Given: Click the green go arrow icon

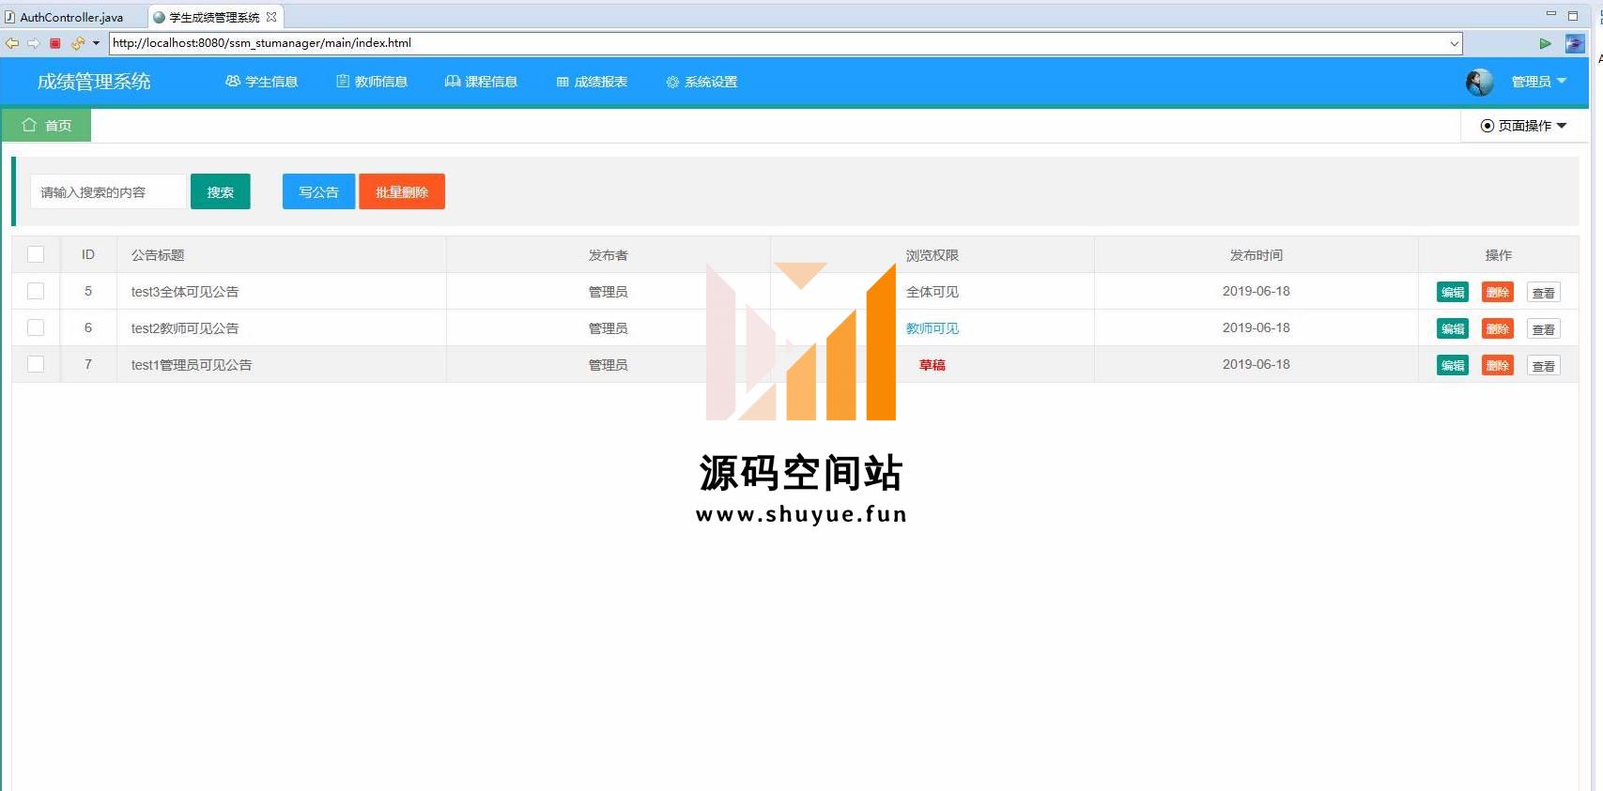Looking at the screenshot, I should point(1545,43).
